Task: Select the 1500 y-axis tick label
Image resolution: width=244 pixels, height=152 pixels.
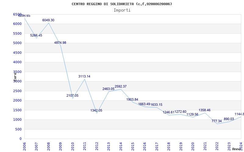Action: [x=17, y=110]
